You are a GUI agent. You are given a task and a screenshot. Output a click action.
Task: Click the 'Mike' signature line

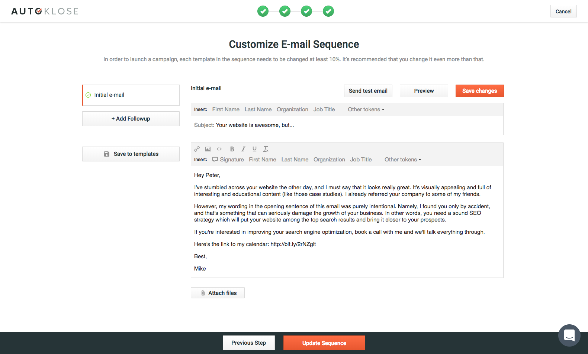(200, 269)
